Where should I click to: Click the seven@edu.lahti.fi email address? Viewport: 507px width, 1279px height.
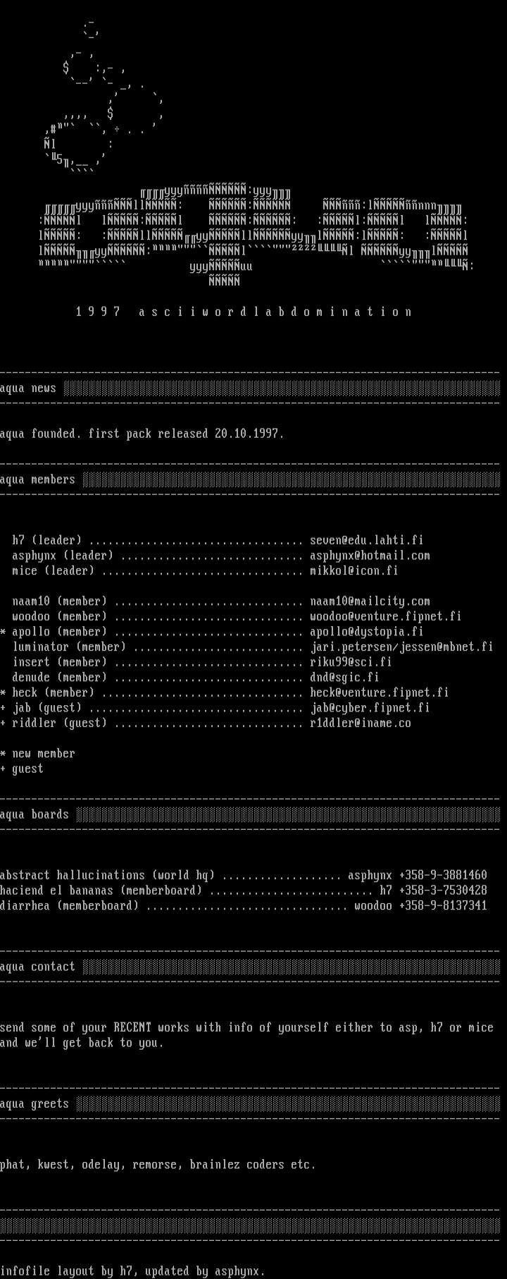(366, 541)
